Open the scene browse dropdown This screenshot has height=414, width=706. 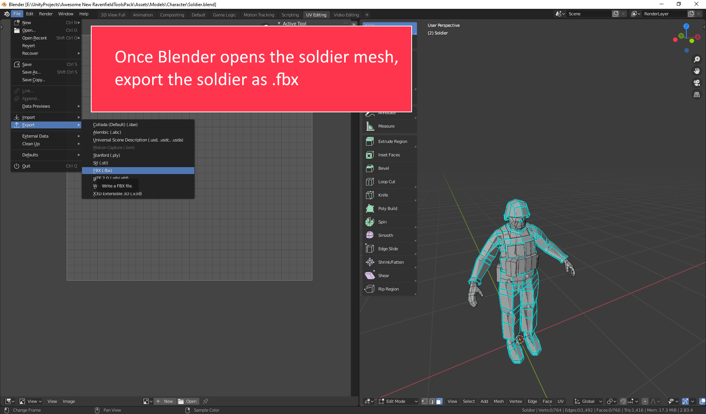click(x=560, y=14)
